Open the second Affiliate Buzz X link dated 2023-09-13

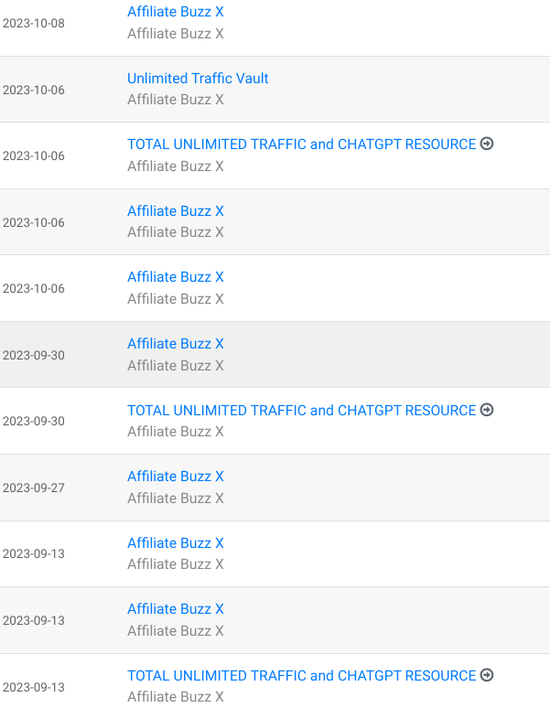click(175, 609)
